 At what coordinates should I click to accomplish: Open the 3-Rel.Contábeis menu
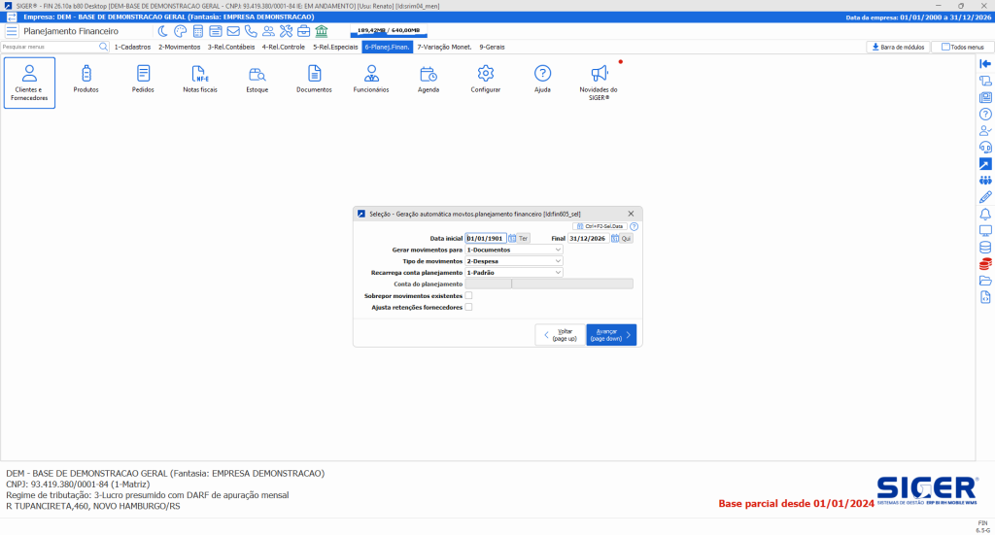point(231,47)
